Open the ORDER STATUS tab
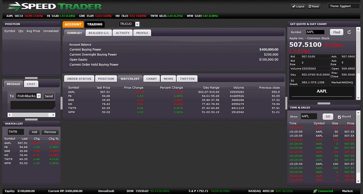 click(x=79, y=79)
